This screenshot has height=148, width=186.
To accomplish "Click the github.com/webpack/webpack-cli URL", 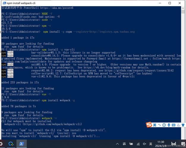I will coord(52,124).
